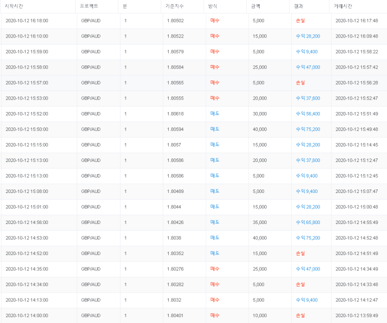
Task: Click the 방식 column header
Action: tap(212, 6)
